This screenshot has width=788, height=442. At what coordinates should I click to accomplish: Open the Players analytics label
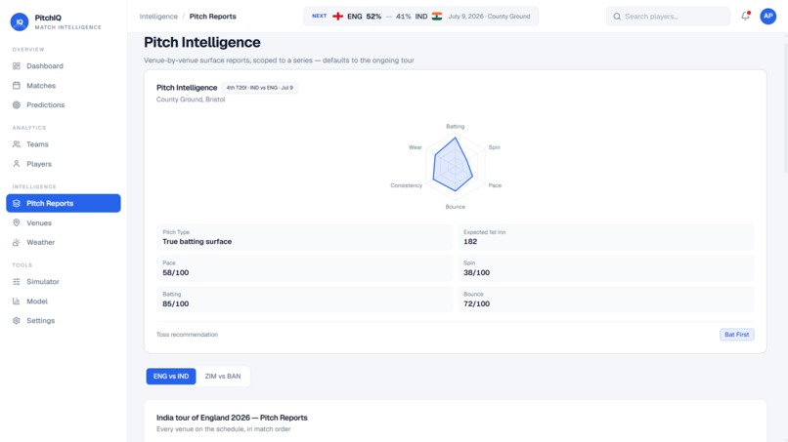coord(39,164)
